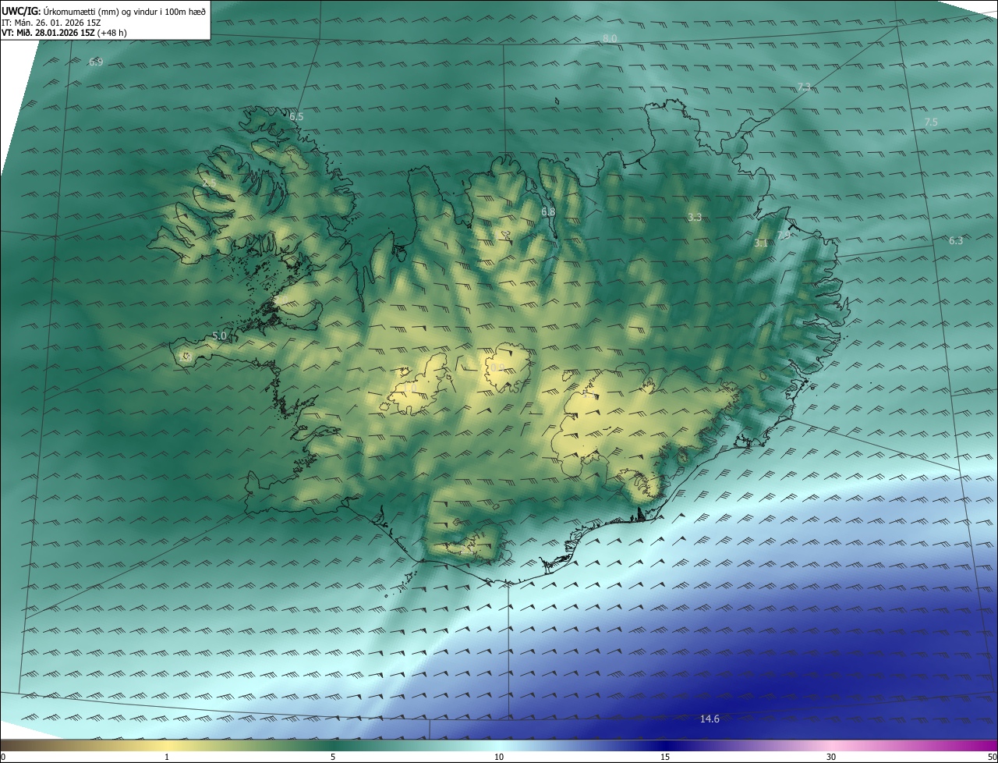Click the 30 tick label on the colour scale

pos(831,757)
